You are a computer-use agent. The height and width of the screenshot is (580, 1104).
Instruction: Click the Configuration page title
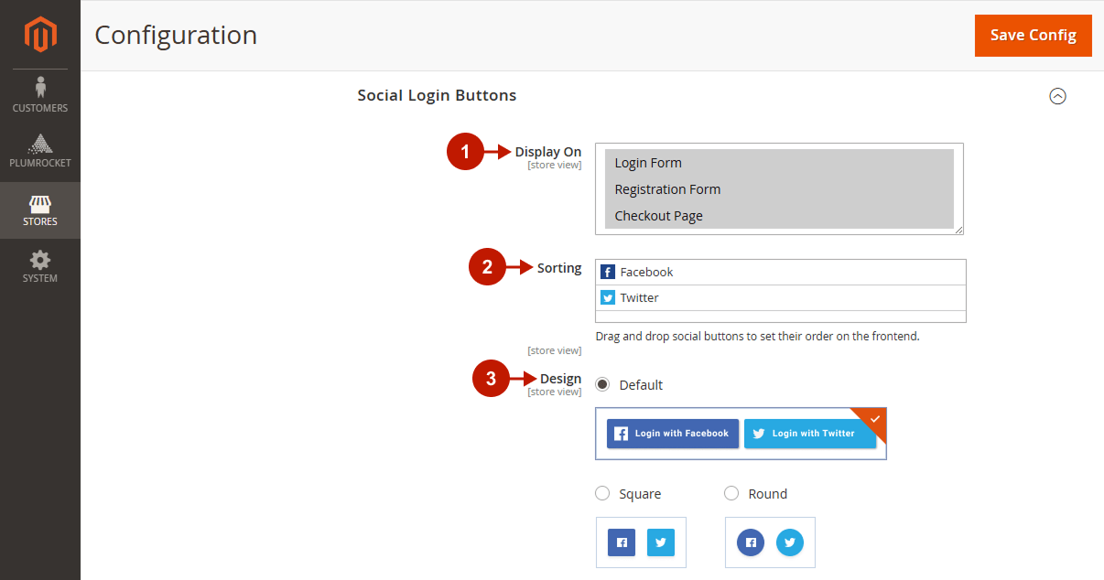(x=176, y=35)
